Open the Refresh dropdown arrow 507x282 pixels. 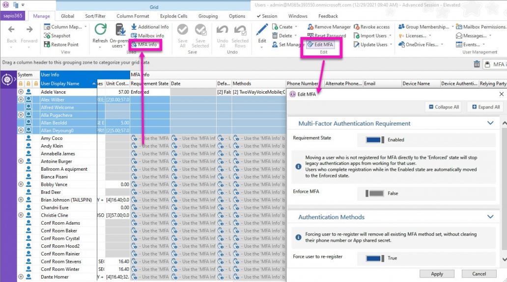100,47
